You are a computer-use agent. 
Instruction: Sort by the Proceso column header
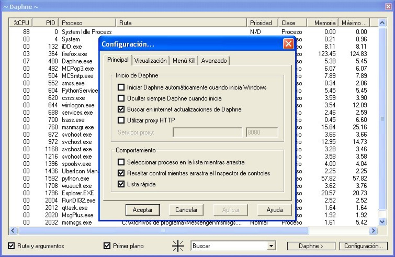(87, 23)
